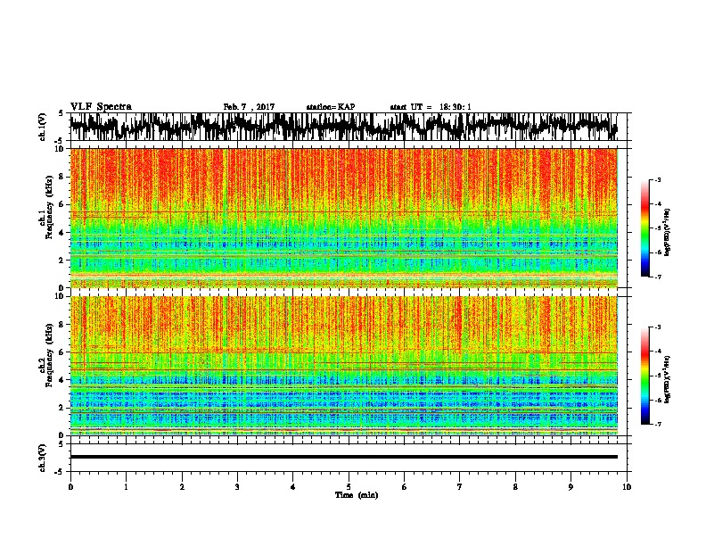The height and width of the screenshot is (546, 706).
Task: Select the date text "Feb. 7 , 2017"
Action: (249, 107)
